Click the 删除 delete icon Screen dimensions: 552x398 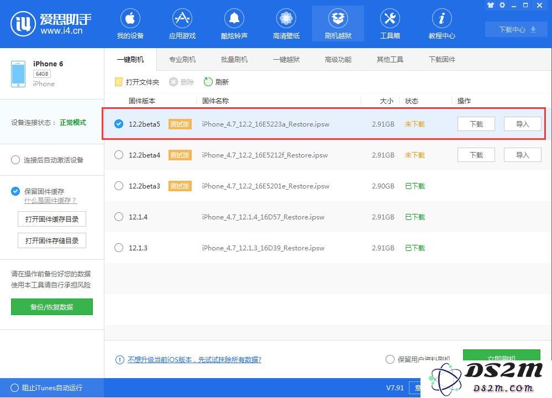[173, 82]
